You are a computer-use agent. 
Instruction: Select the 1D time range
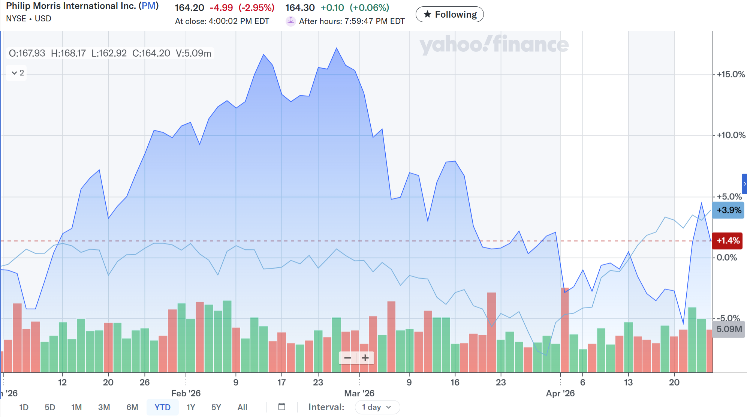click(x=24, y=407)
